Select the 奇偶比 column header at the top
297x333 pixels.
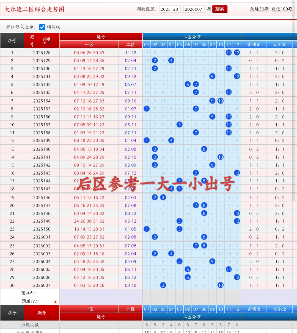pos(254,45)
